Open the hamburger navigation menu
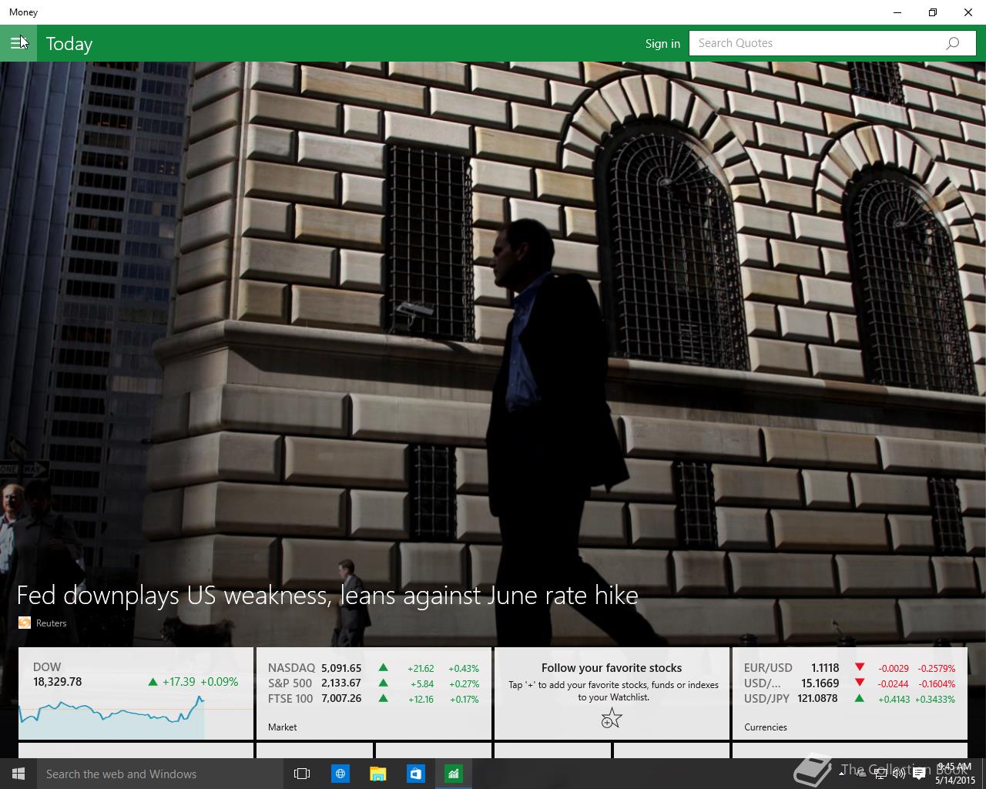Image resolution: width=986 pixels, height=789 pixels. [x=18, y=43]
